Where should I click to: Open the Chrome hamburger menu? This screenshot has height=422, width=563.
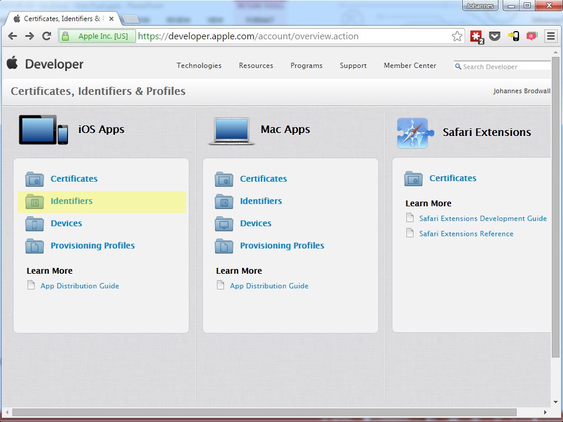551,36
